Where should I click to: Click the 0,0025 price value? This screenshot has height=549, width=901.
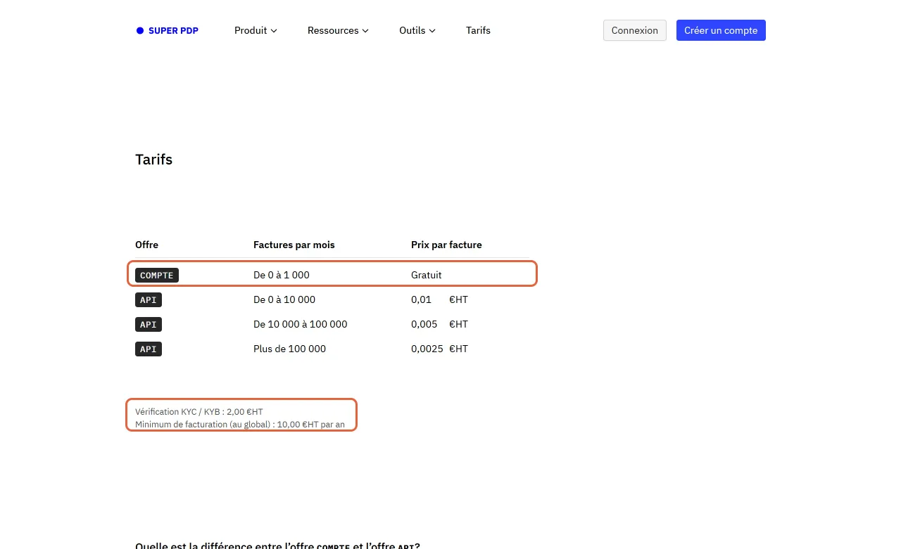point(427,349)
